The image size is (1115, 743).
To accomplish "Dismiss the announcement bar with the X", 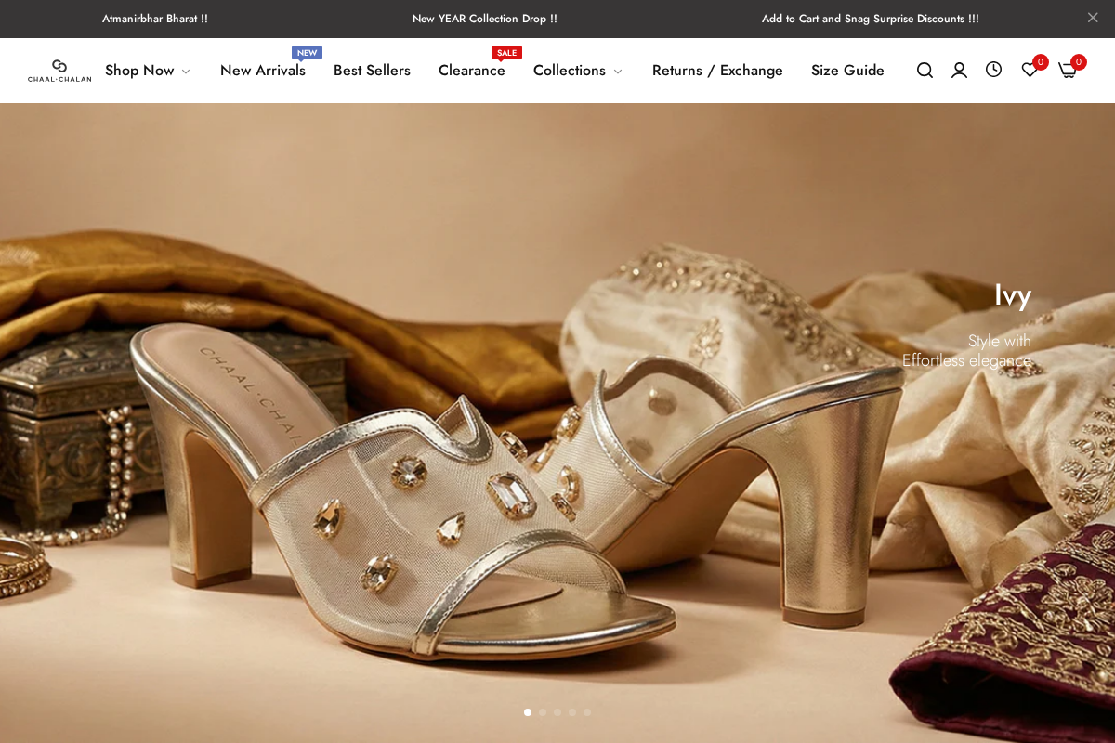I will [x=1093, y=18].
